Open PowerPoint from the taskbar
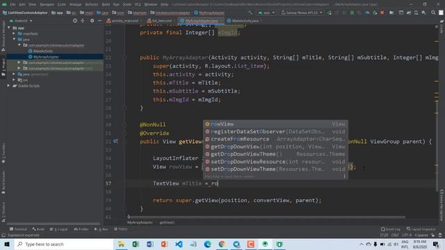The image size is (445, 250). click(164, 244)
